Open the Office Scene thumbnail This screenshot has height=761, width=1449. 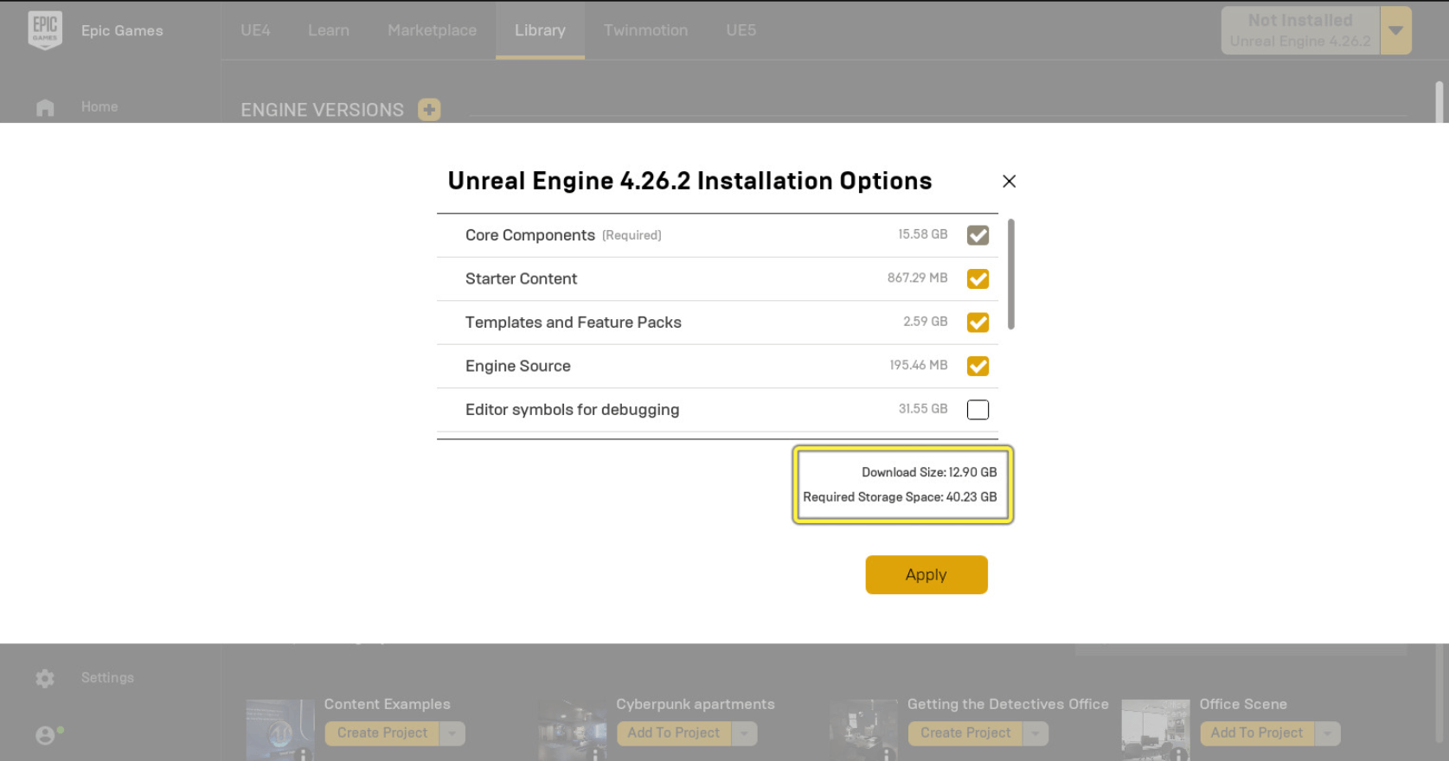pyautogui.click(x=1156, y=730)
